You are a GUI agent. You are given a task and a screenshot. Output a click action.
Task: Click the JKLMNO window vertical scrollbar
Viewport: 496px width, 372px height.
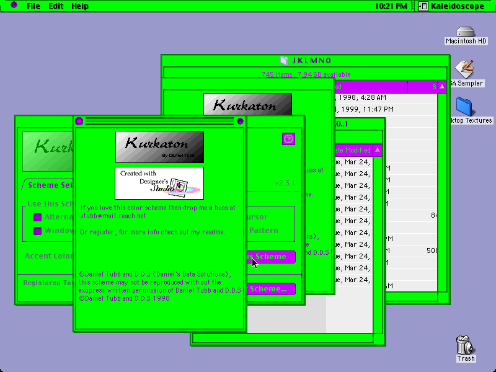click(442, 192)
